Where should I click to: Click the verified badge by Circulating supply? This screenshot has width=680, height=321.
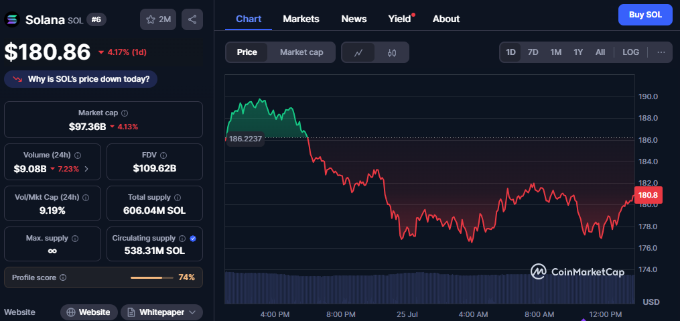194,238
